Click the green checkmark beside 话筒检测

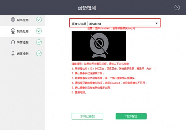(39, 53)
